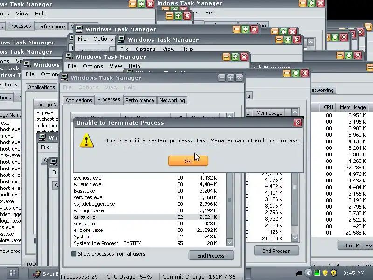Select the smss.exe process row

point(146,224)
